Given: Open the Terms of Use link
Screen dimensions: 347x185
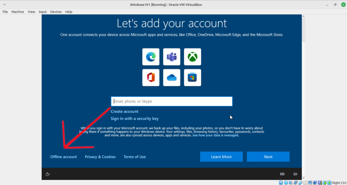Looking at the screenshot, I should point(135,157).
